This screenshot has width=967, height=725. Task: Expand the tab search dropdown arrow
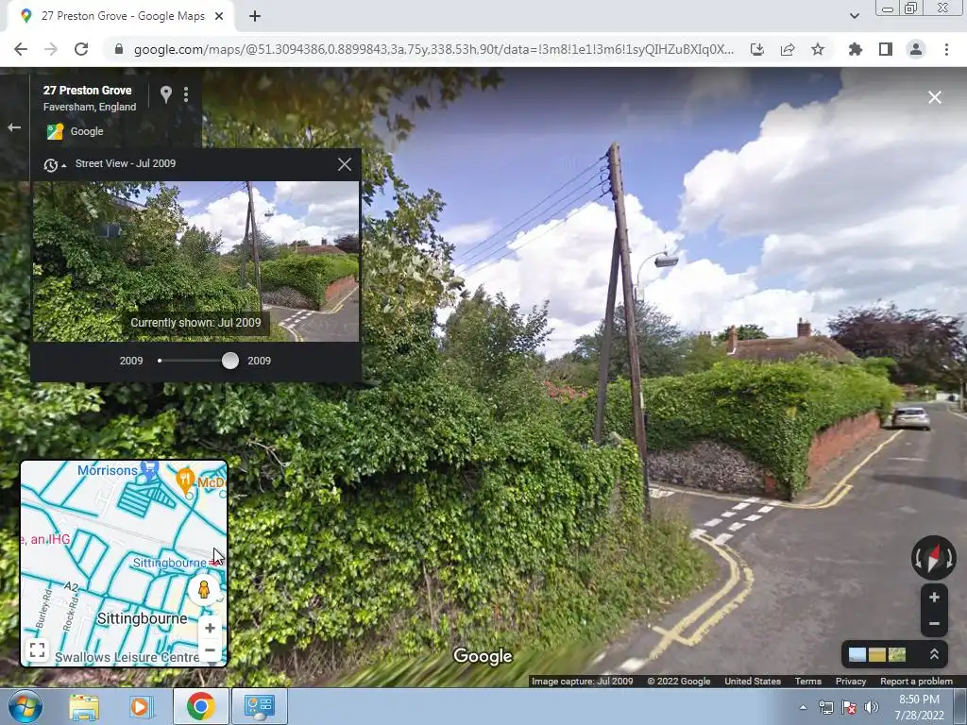854,16
